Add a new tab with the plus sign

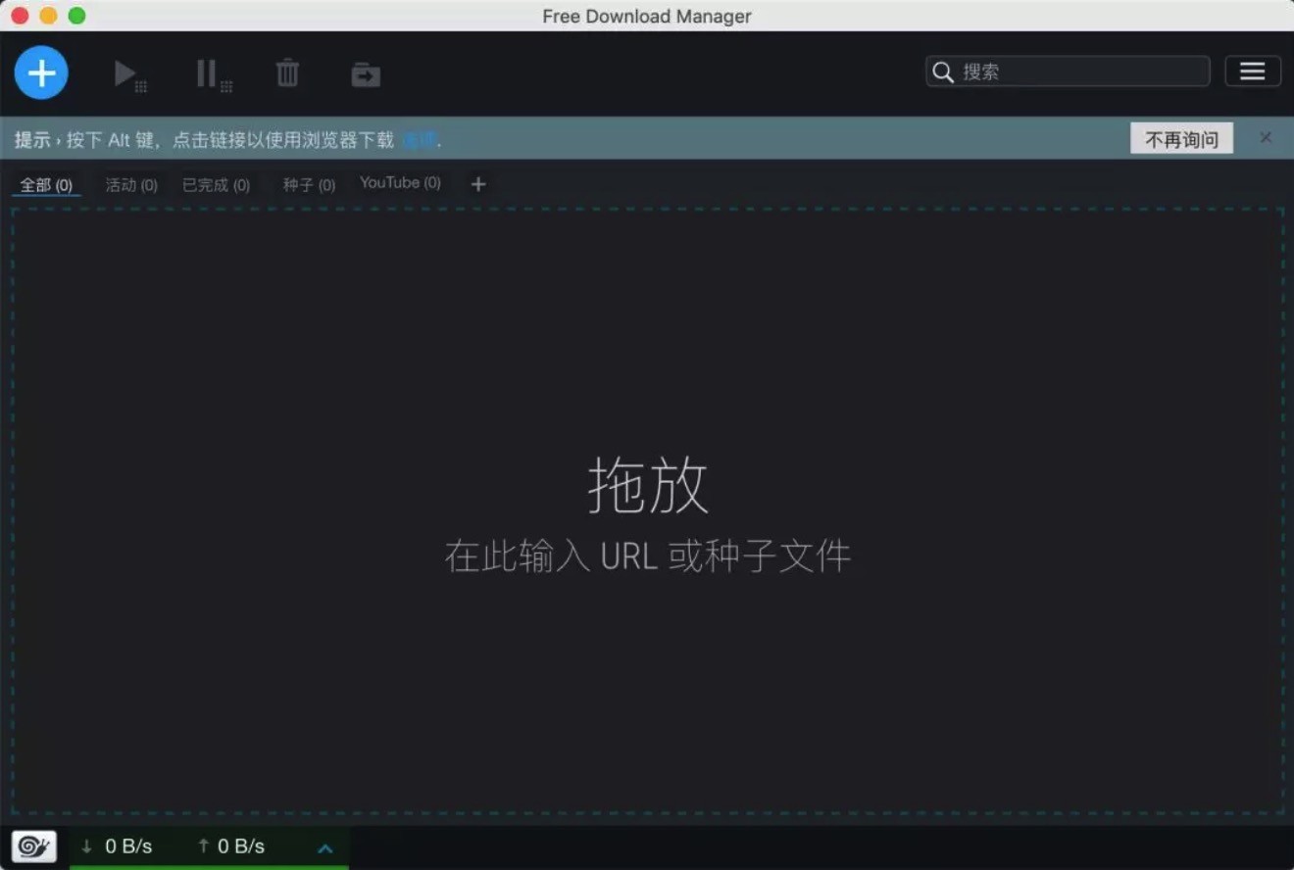pyautogui.click(x=477, y=184)
